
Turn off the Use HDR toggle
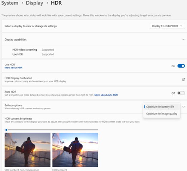181,66
